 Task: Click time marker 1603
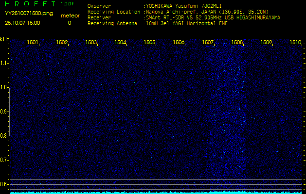tap(91, 42)
